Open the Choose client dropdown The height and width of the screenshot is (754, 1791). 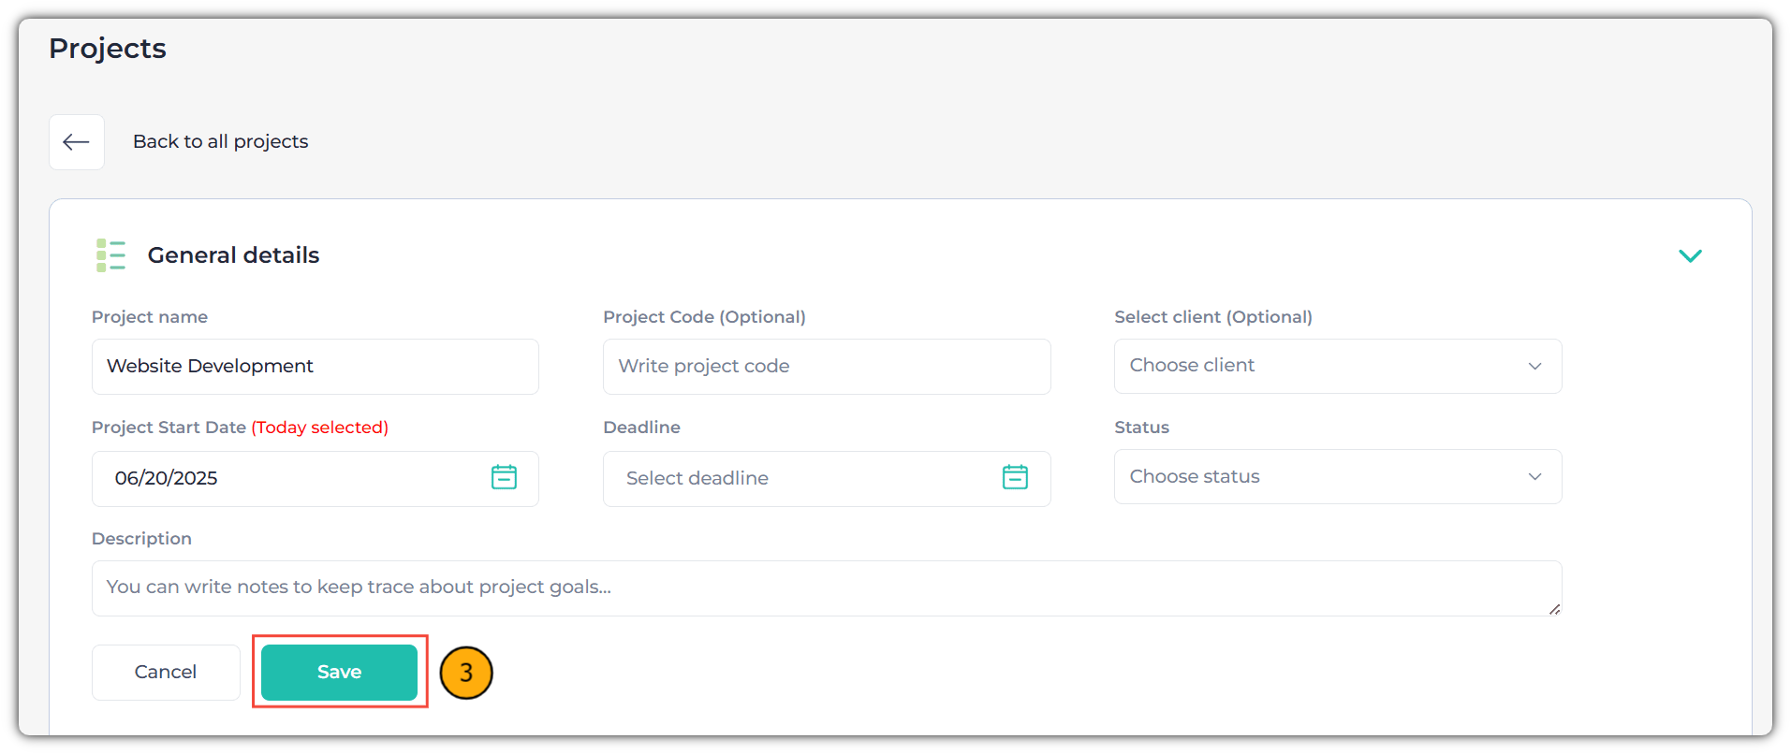click(1338, 366)
